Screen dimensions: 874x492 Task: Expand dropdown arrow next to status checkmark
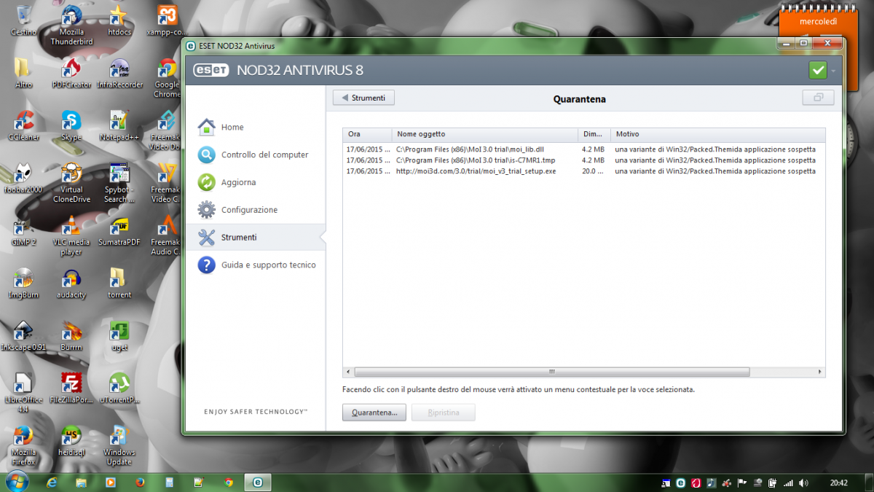(833, 71)
